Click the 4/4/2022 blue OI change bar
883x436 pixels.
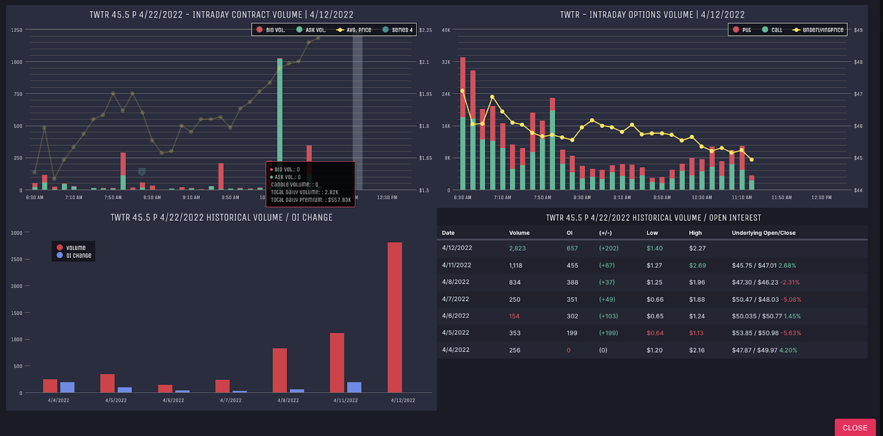coord(67,387)
